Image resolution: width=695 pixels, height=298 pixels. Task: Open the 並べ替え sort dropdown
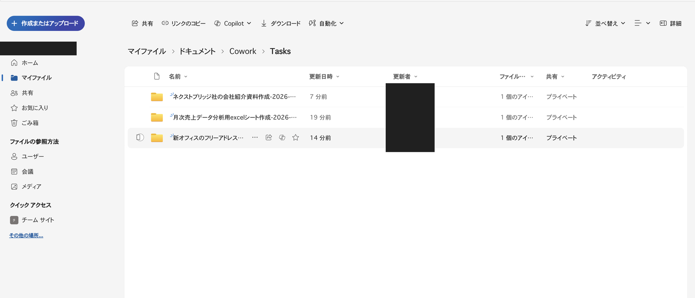coord(605,23)
